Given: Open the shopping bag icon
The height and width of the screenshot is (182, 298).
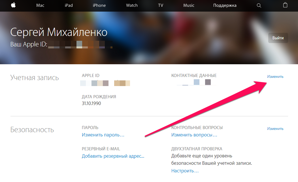Looking at the screenshot, I should 285,5.
